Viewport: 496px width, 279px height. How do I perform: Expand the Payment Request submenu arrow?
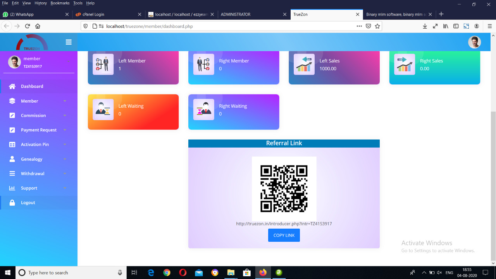point(65,130)
